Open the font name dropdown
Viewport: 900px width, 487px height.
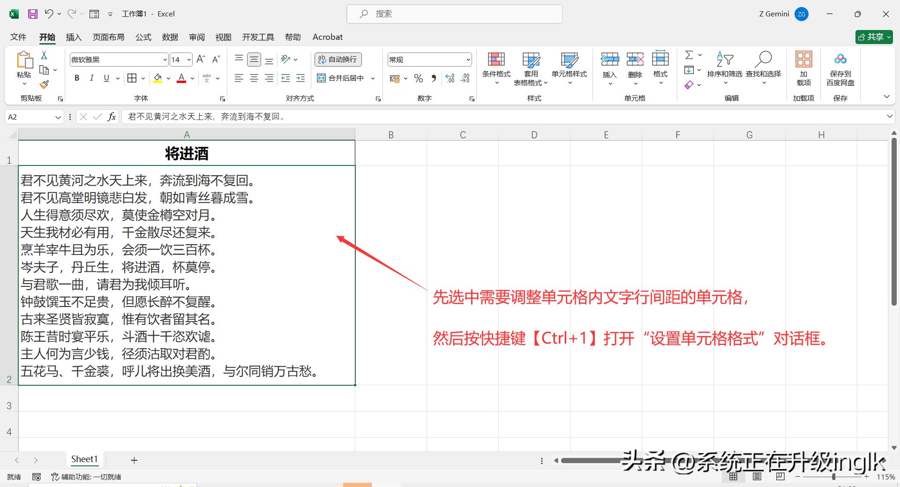click(164, 59)
